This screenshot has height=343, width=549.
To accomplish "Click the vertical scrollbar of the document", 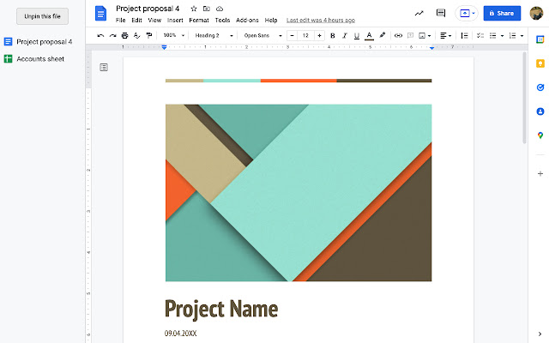I will (x=524, y=98).
